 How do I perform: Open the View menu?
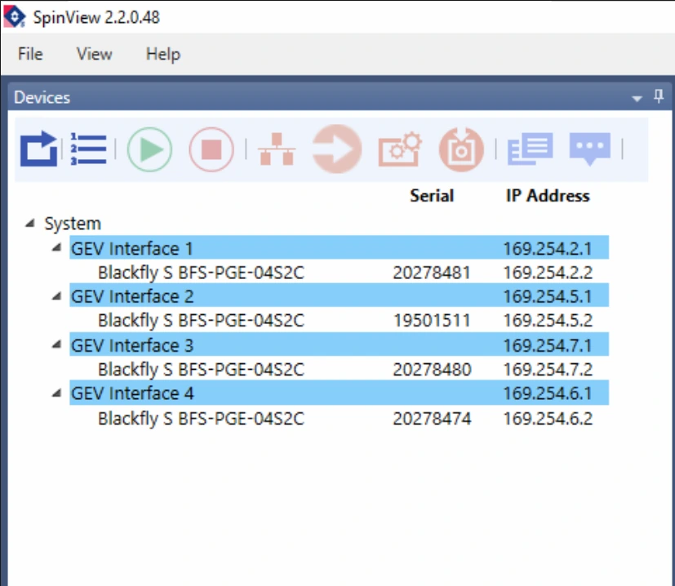[x=95, y=54]
